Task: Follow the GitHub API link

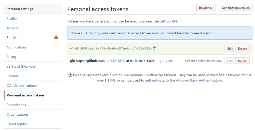Action: (168, 21)
